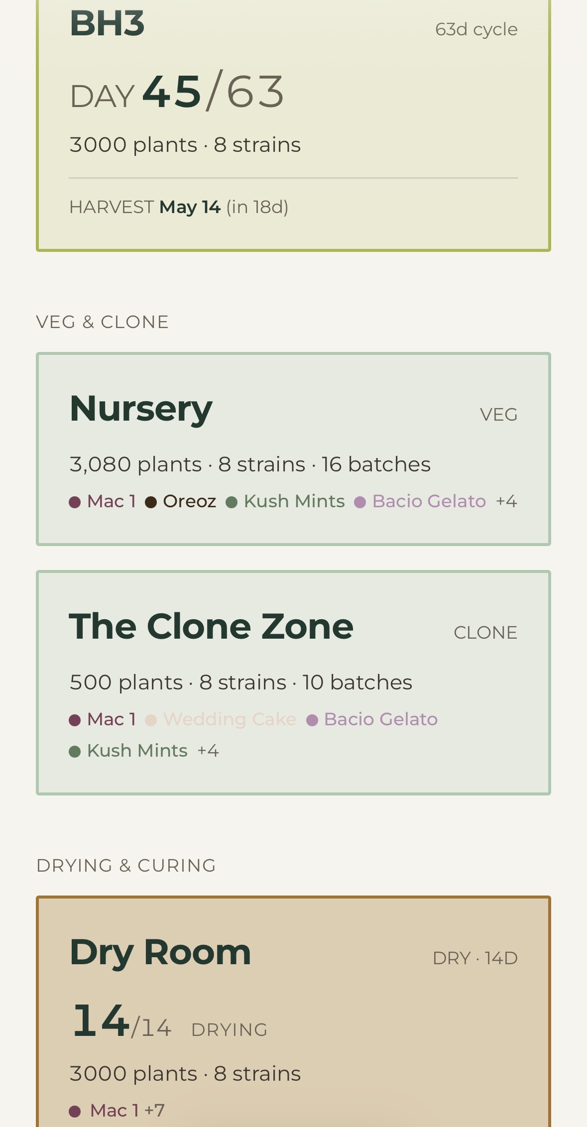Tap the Kush Mints dot in The Clone Zone

(75, 751)
